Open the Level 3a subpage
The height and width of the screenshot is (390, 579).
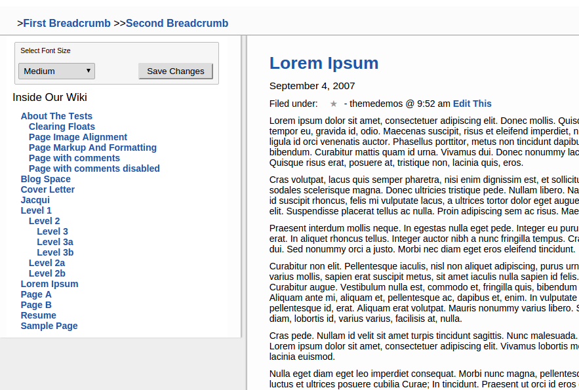55,242
